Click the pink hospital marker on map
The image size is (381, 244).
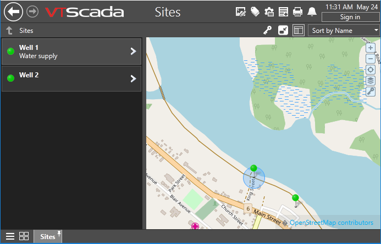pos(195,226)
